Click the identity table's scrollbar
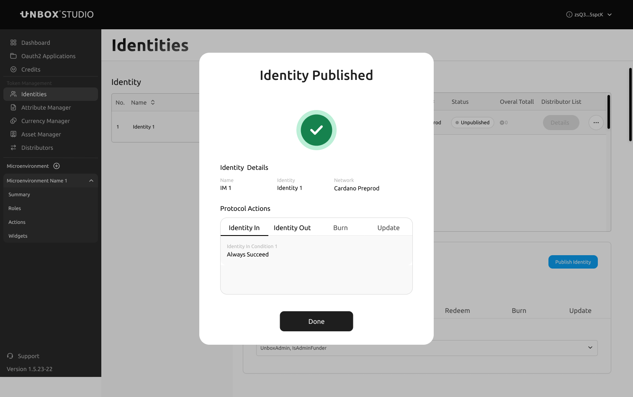The width and height of the screenshot is (633, 397). (x=609, y=112)
